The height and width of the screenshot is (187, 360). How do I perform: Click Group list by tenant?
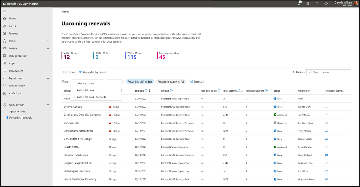click(x=92, y=72)
